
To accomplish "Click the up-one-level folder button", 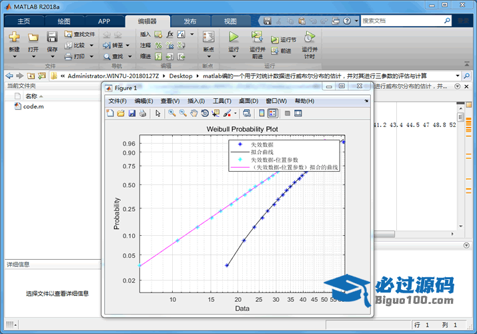I will pos(31,75).
